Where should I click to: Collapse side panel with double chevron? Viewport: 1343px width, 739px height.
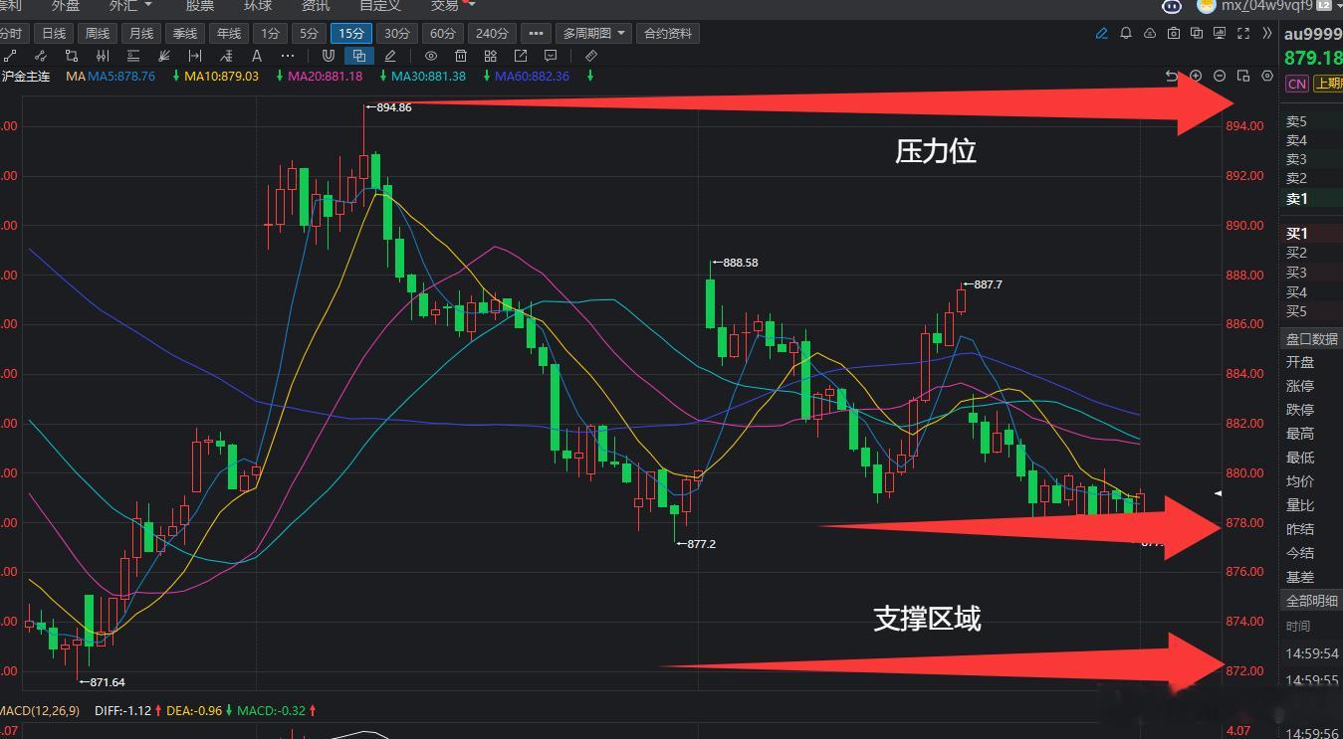point(1266,33)
